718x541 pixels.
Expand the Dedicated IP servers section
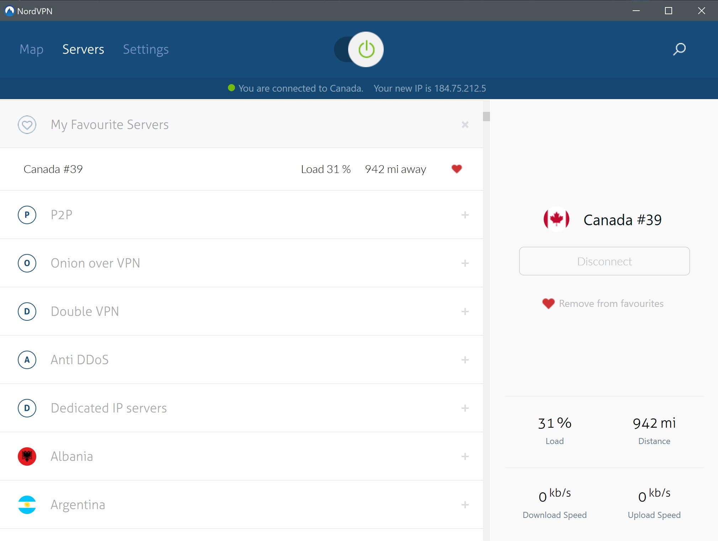465,408
